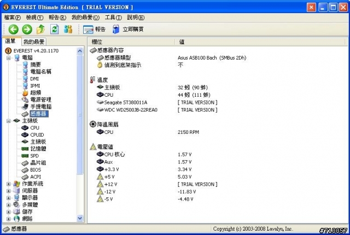350x235 pixels.
Task: Select the +3.3 V voltage row
Action: [218, 169]
